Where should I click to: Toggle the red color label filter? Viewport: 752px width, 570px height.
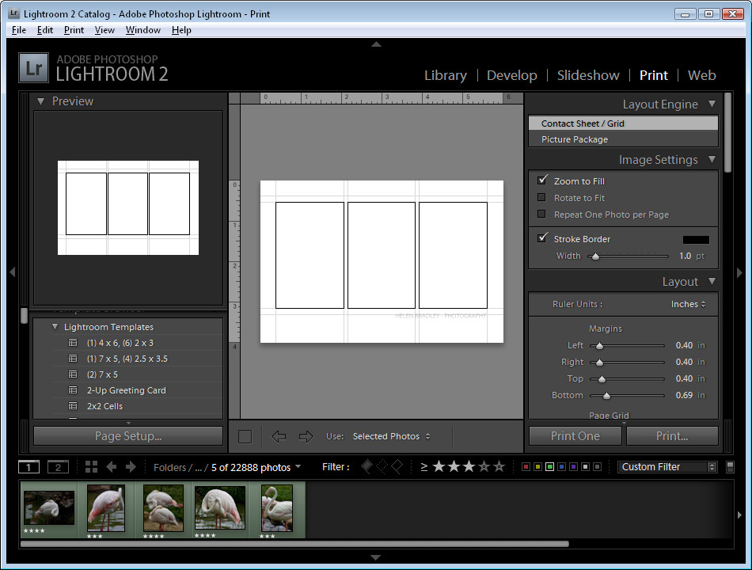(x=526, y=467)
